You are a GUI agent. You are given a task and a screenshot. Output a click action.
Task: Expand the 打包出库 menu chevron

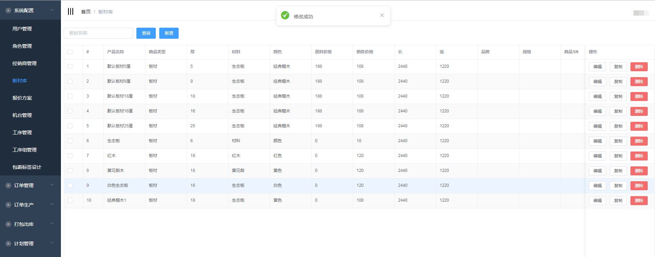click(52, 224)
